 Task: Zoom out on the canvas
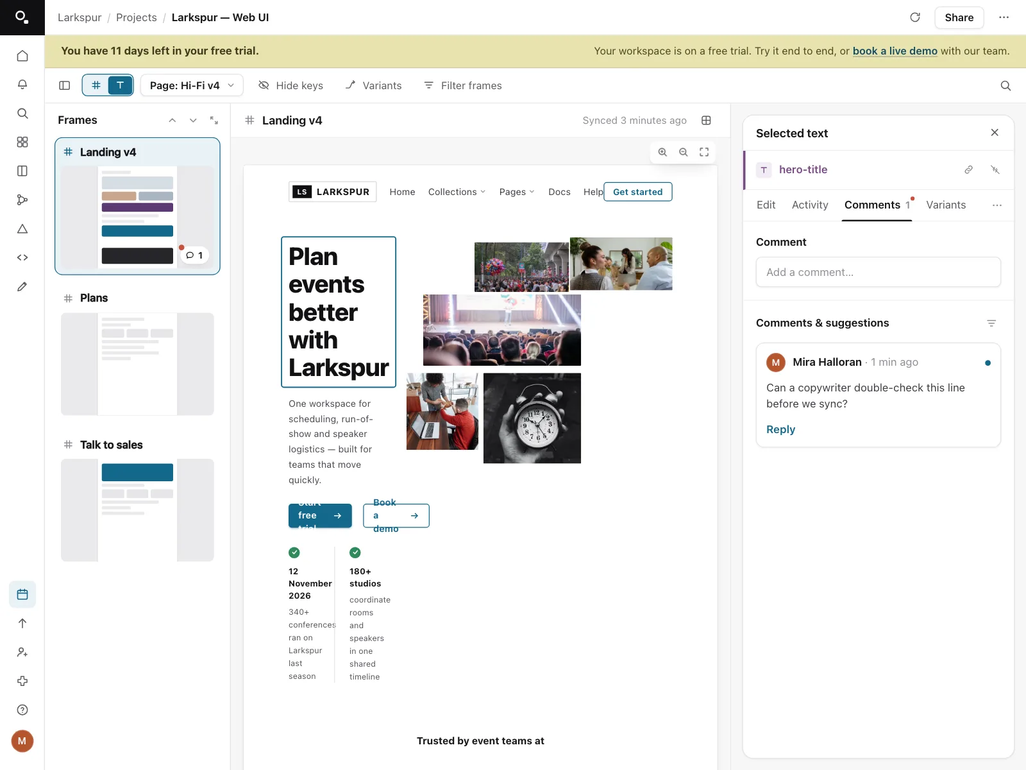[684, 152]
